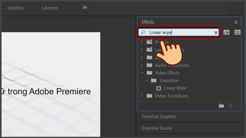Viewport: 246px width, 138px height.
Task: Click the Linear Wipe effect icon
Action: tap(159, 88)
